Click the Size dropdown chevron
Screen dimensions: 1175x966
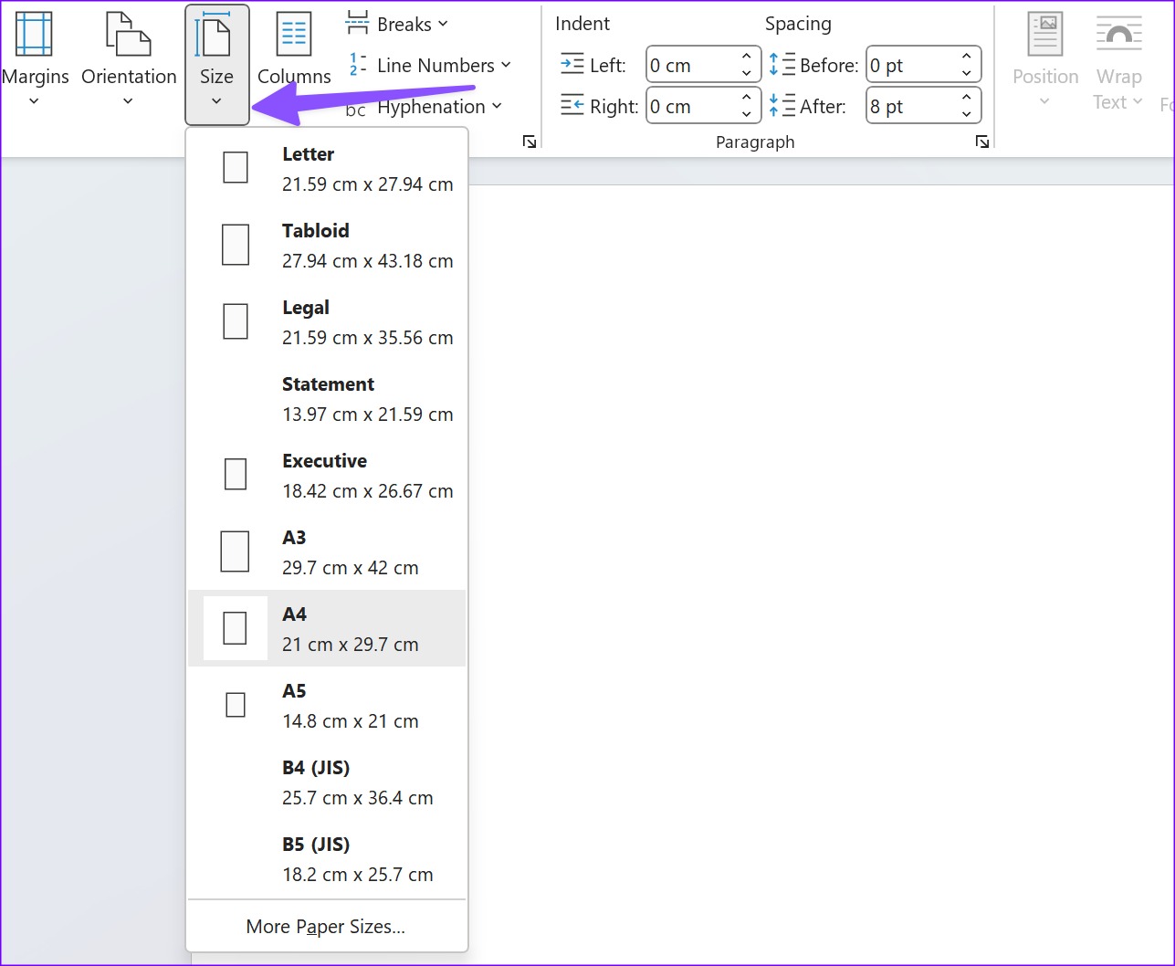(216, 100)
